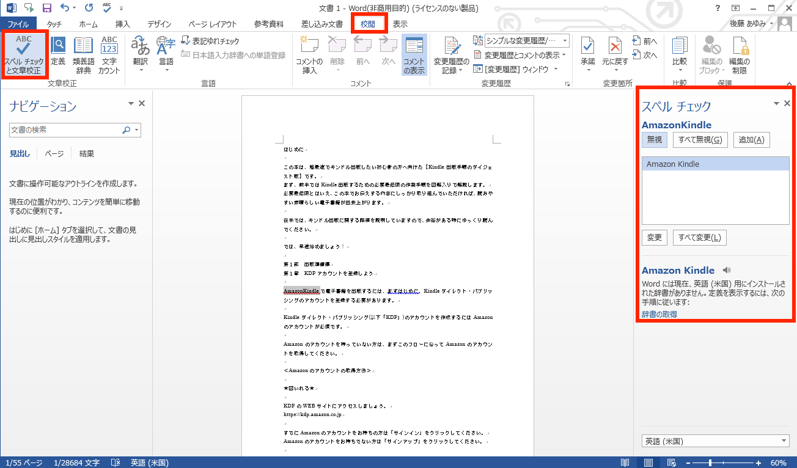Click the touch mode icon in title bar
797x468 pixels.
[x=29, y=8]
